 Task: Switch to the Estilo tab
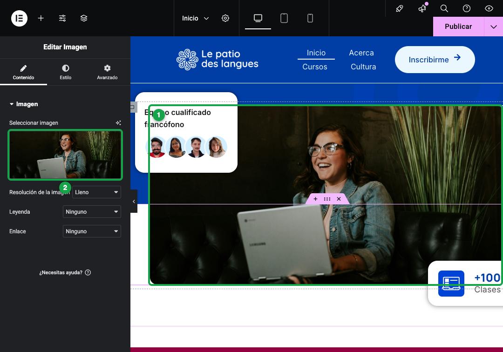(x=66, y=72)
